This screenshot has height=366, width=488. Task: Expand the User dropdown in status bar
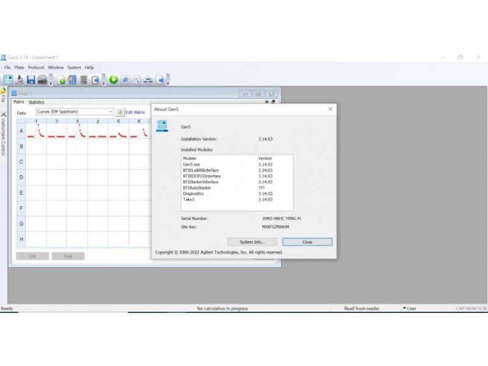tap(404, 309)
